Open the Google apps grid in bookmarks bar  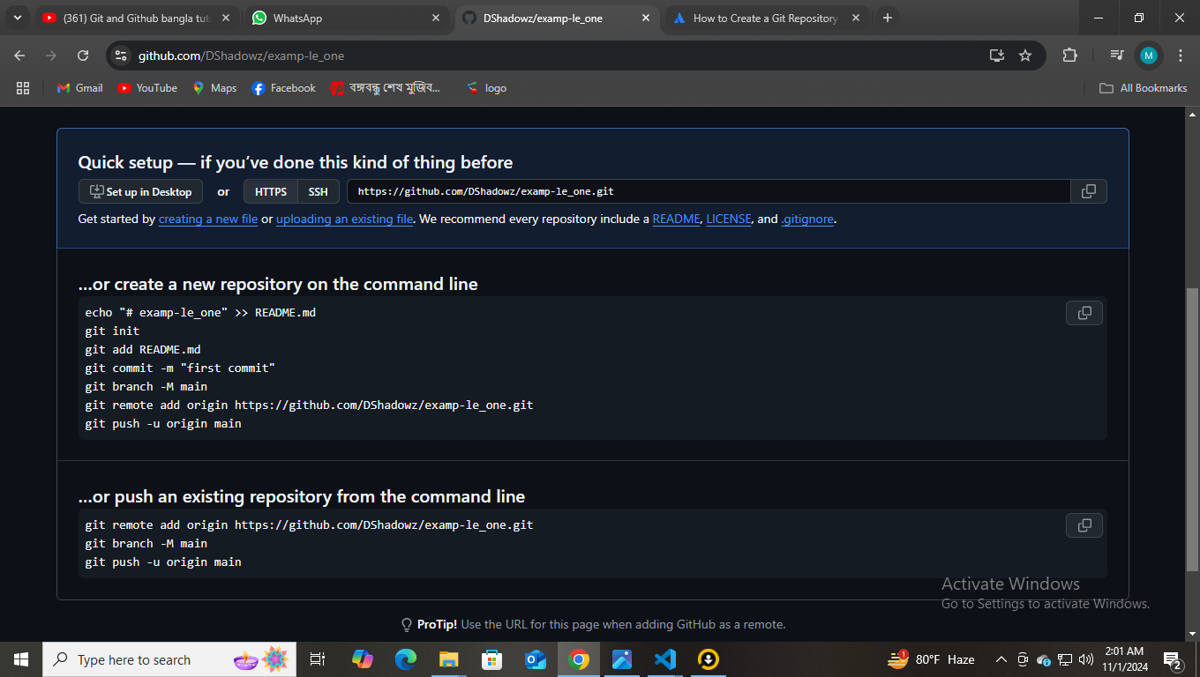click(x=23, y=88)
